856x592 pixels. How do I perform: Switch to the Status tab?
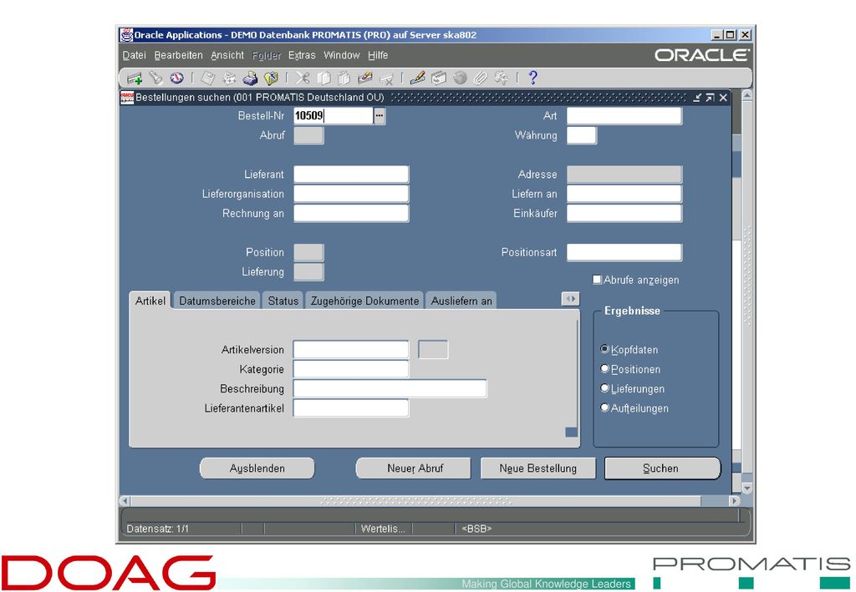(x=283, y=301)
